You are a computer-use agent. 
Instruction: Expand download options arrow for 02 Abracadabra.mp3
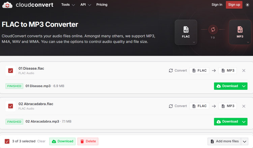[244, 122]
